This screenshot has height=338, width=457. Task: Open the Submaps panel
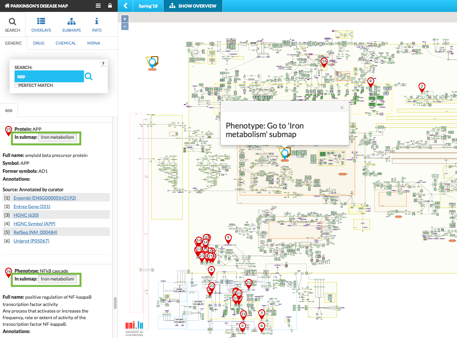pos(71,25)
